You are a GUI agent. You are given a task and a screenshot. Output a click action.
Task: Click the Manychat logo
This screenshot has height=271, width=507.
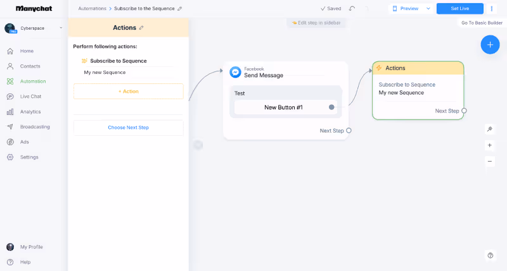point(34,9)
